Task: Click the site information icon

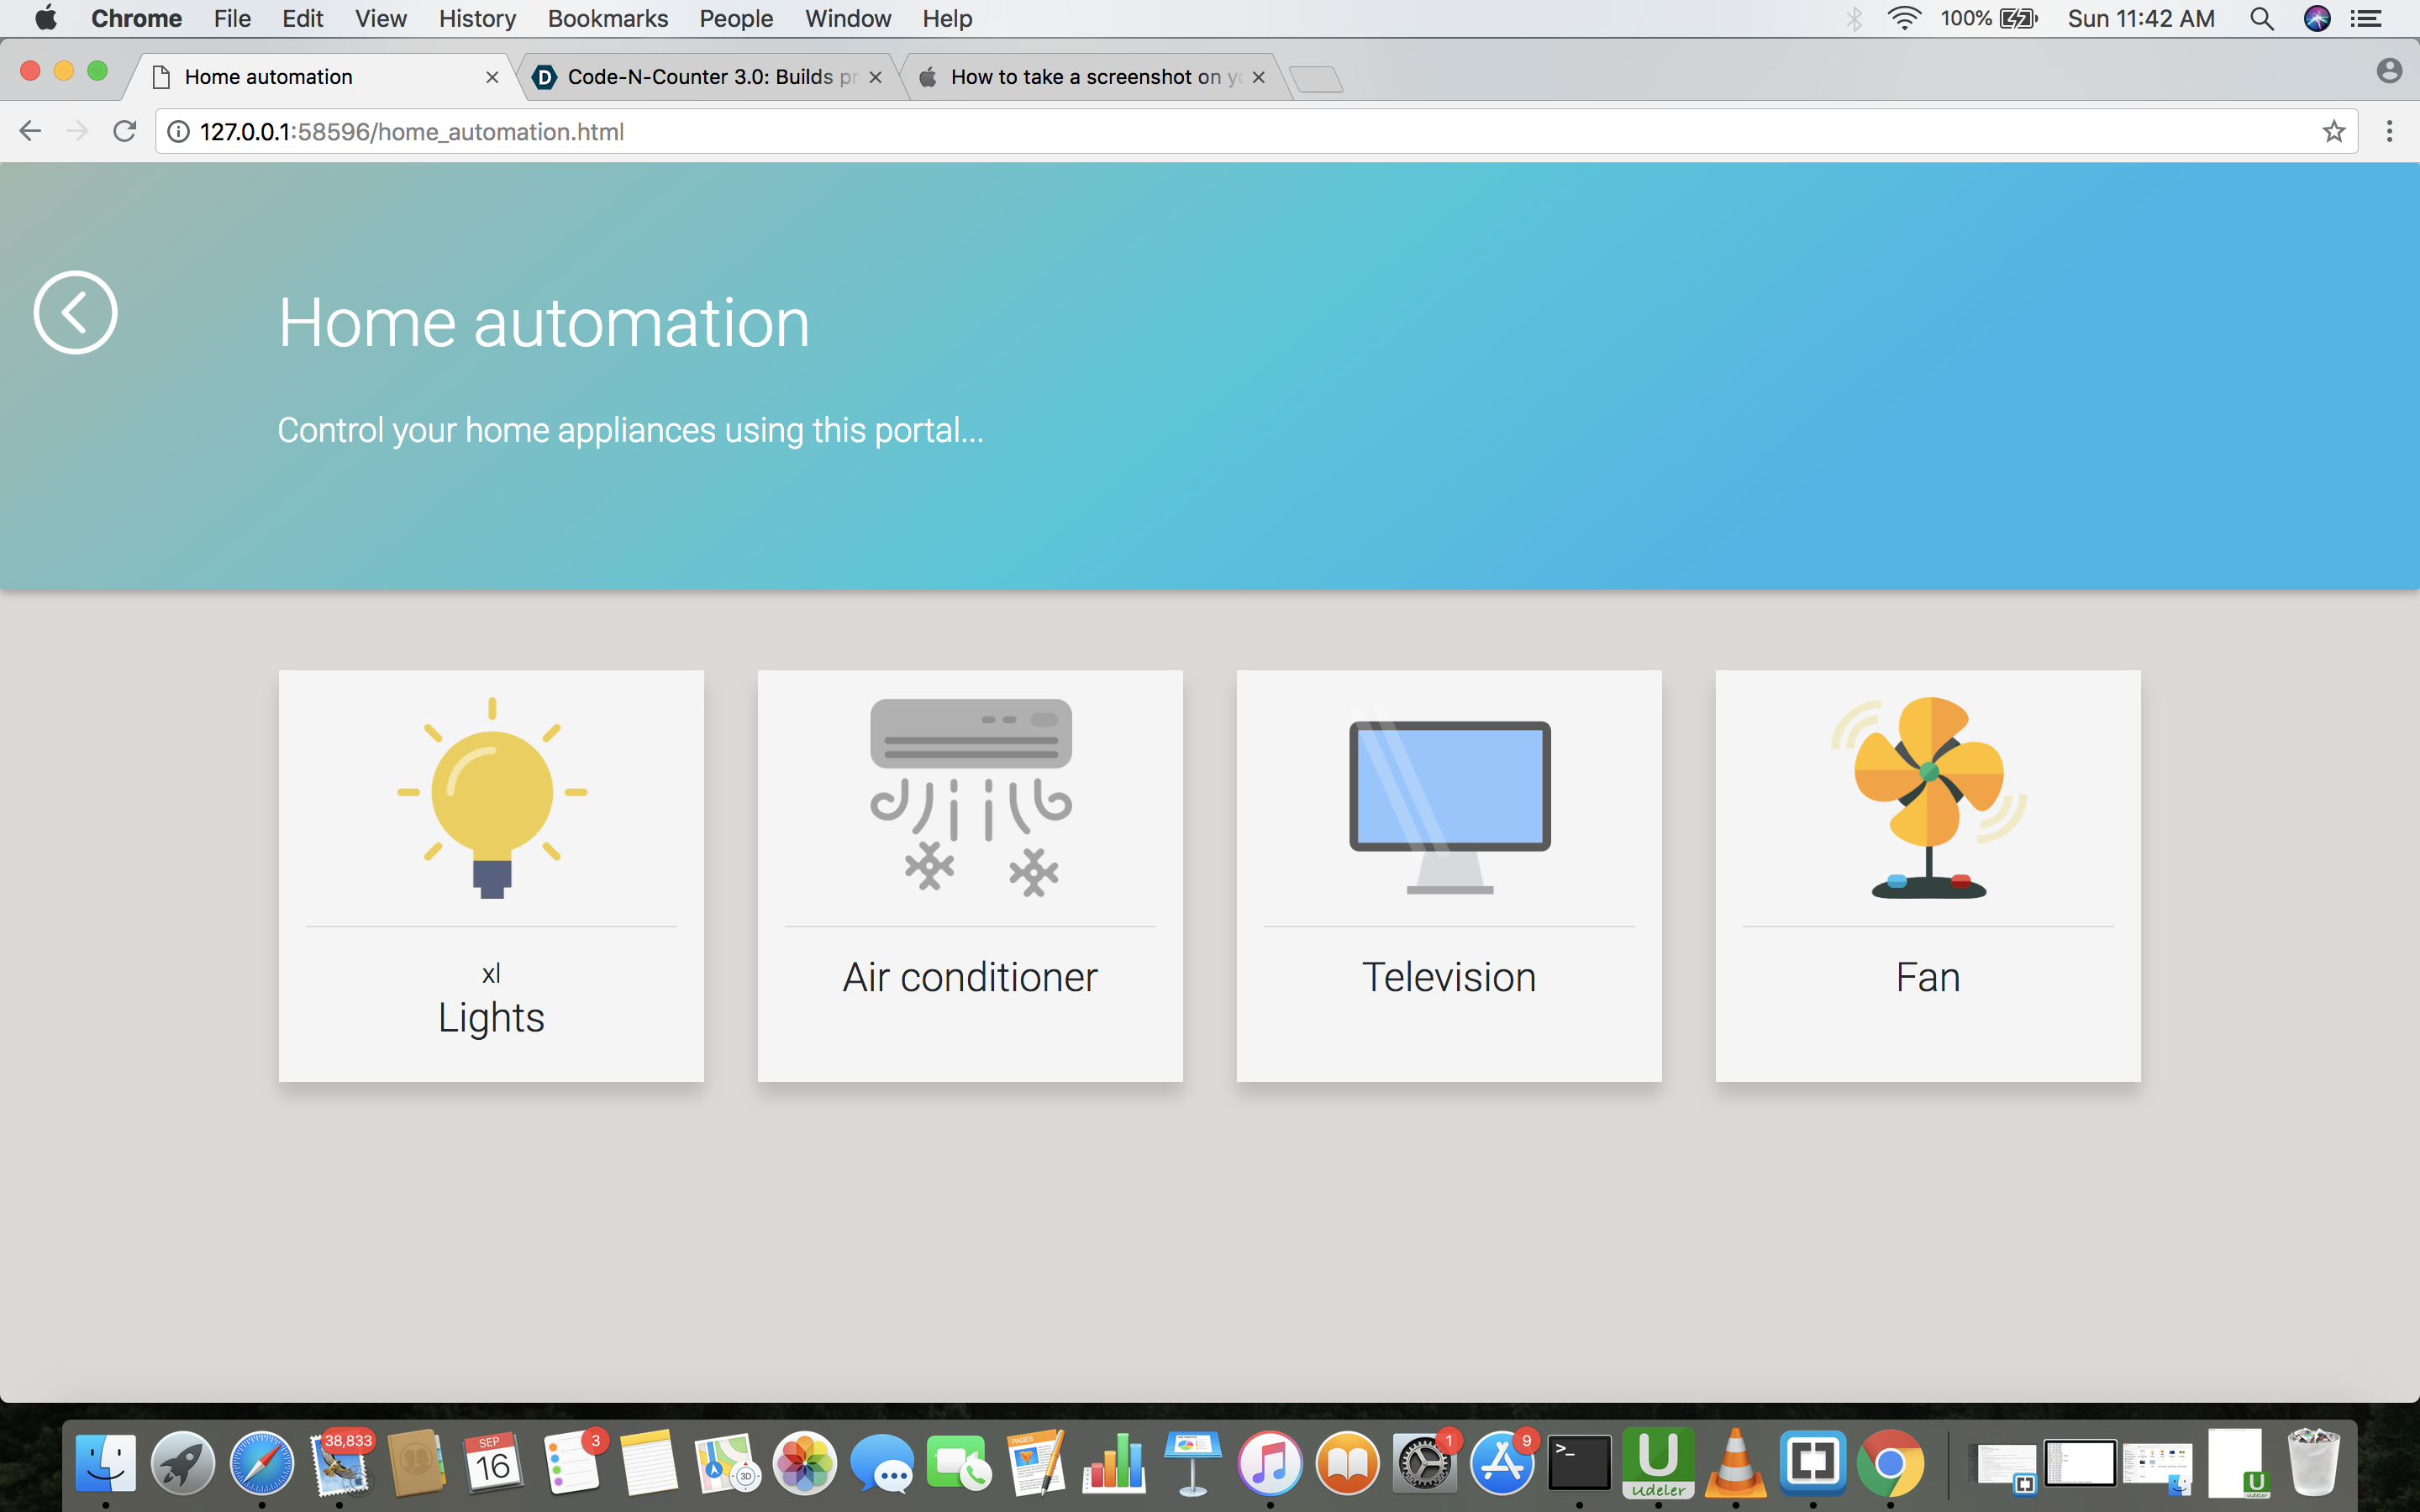Action: click(178, 131)
